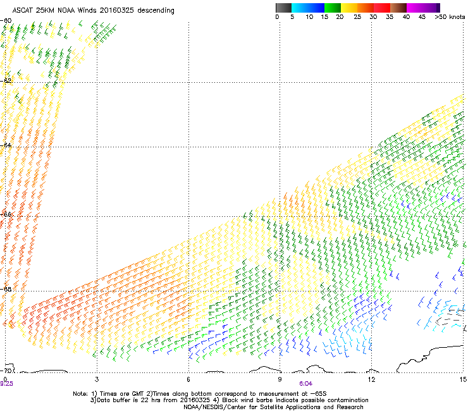The image size is (468, 411).
Task: Click the '20' legend label
Action: pos(340,17)
